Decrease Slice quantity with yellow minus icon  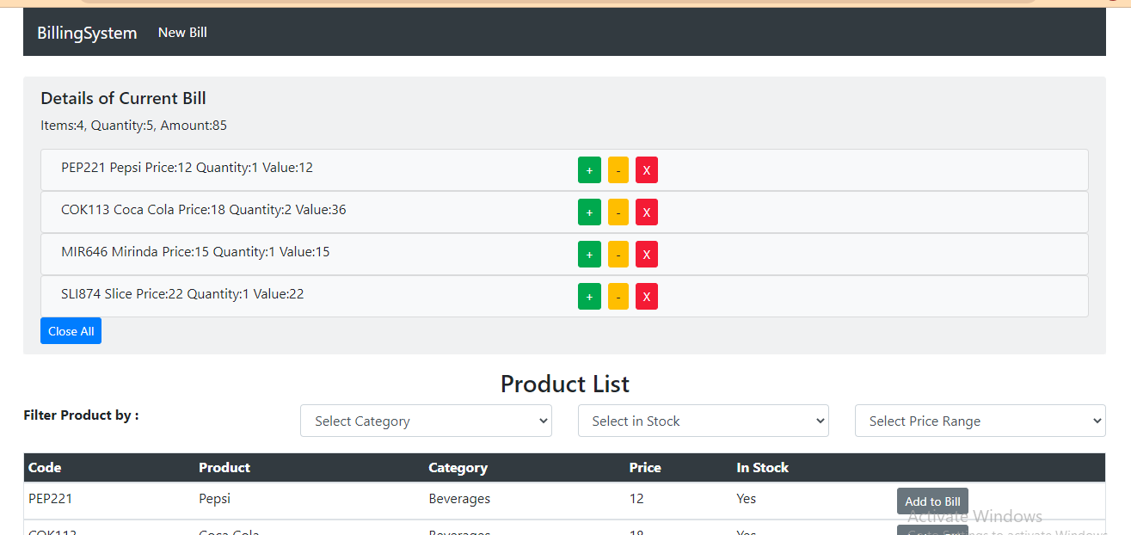tap(618, 296)
